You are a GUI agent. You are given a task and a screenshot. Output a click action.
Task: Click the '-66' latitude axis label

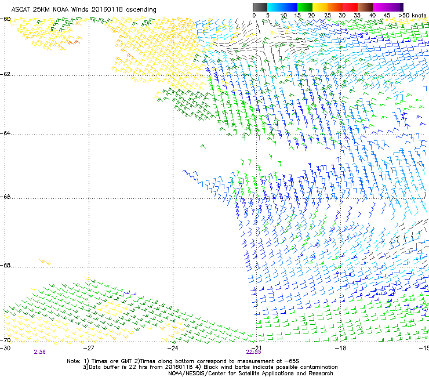(6, 197)
